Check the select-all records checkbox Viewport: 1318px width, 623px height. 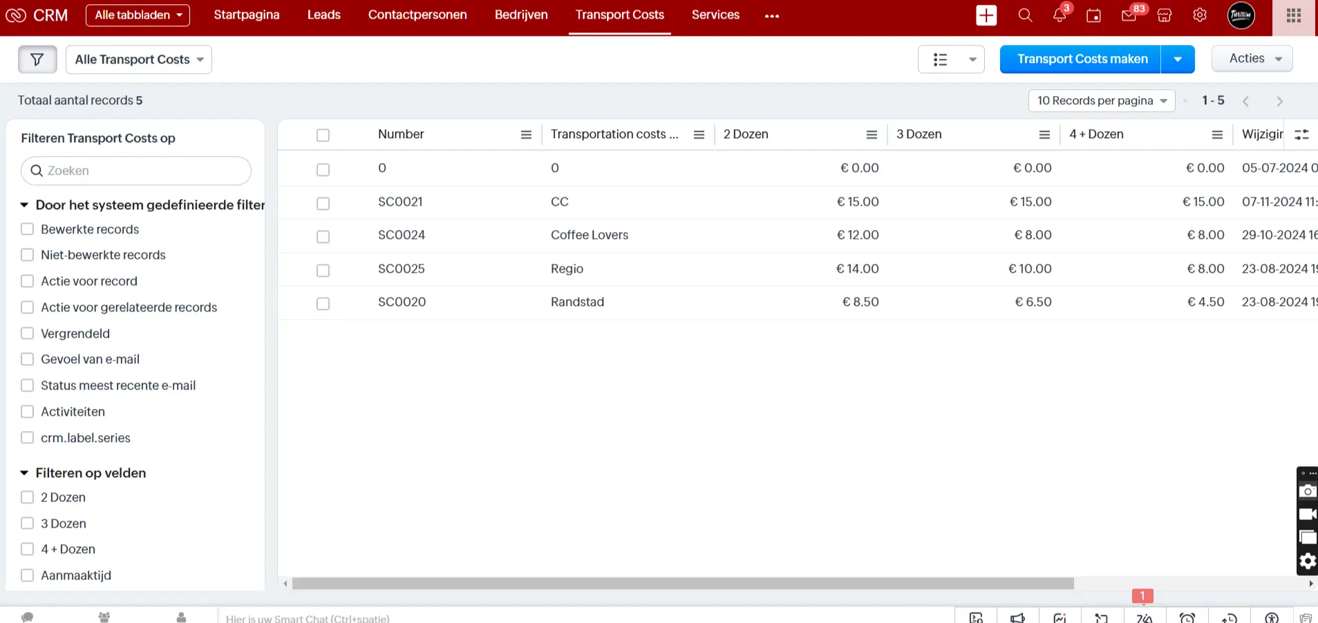pos(323,135)
